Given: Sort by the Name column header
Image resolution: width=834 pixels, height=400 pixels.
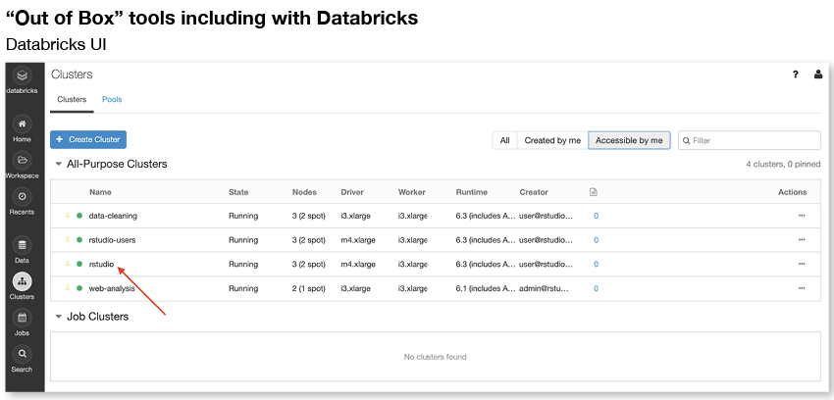Looking at the screenshot, I should [100, 192].
